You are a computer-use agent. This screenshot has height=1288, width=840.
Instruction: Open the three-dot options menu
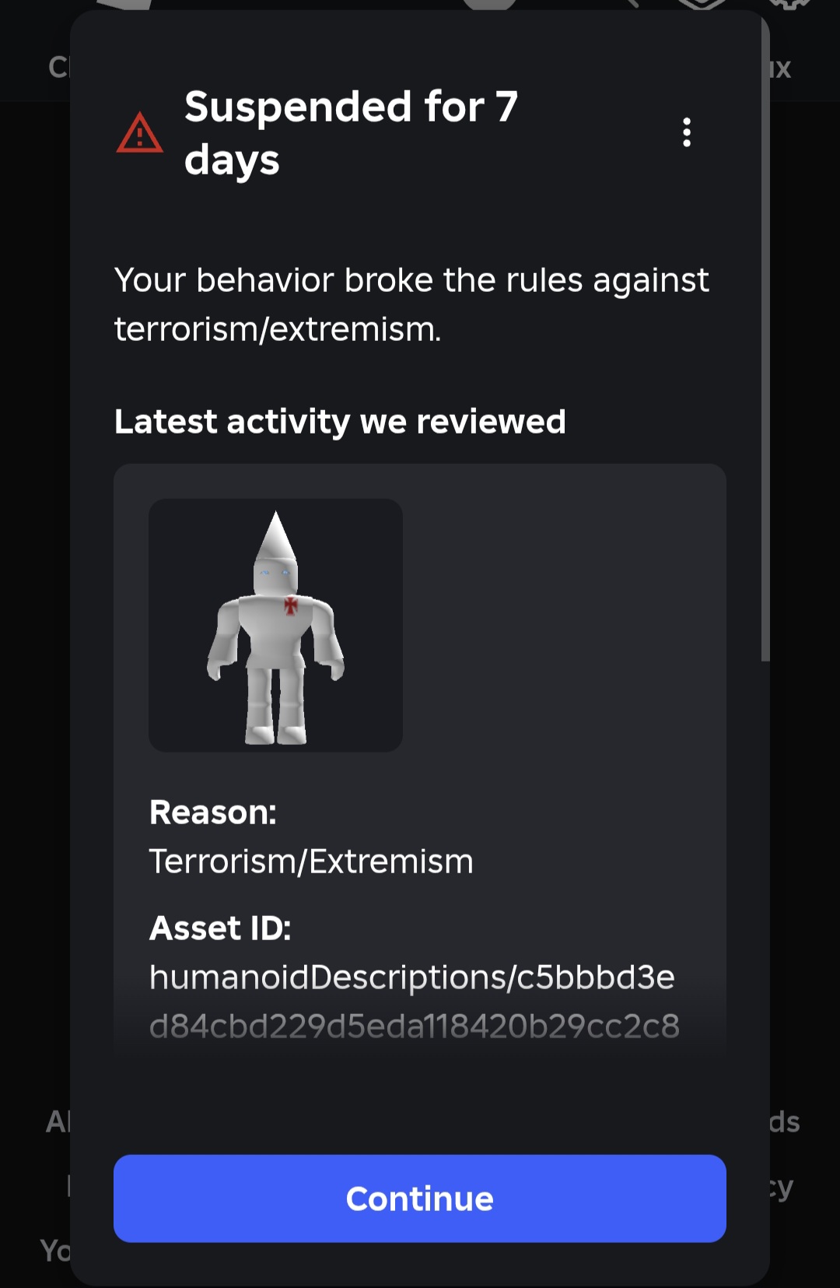[x=686, y=132]
